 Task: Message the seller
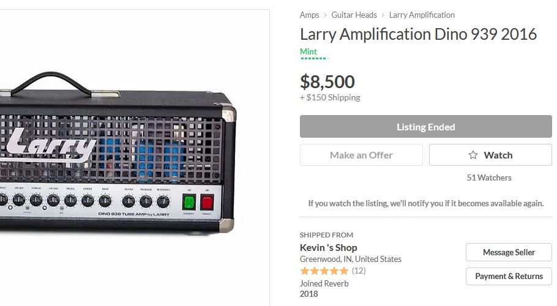click(509, 252)
